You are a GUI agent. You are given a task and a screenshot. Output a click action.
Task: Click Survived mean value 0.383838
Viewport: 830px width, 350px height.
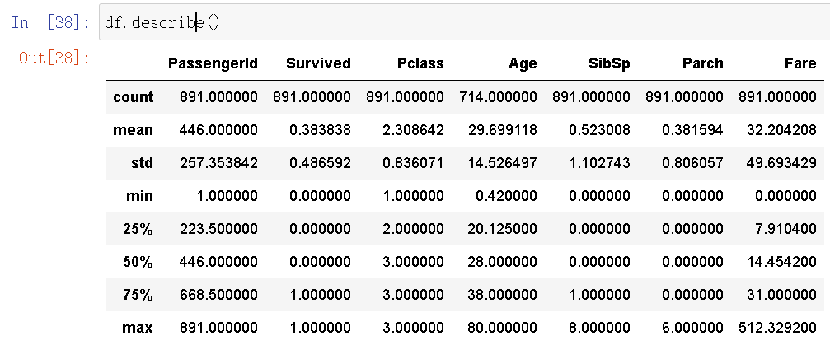tap(320, 130)
